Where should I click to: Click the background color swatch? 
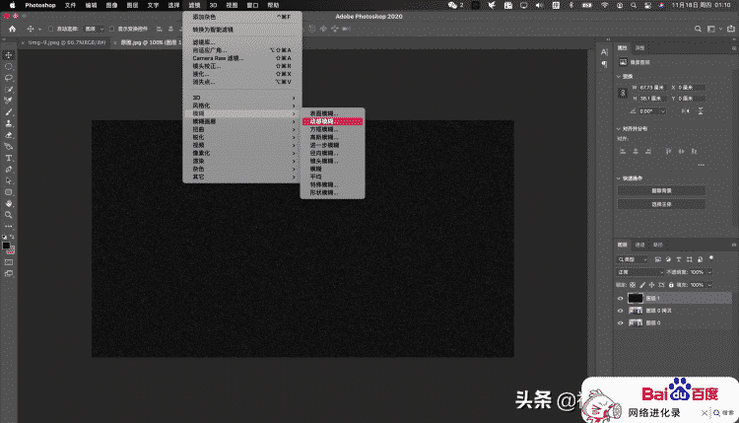(x=11, y=249)
